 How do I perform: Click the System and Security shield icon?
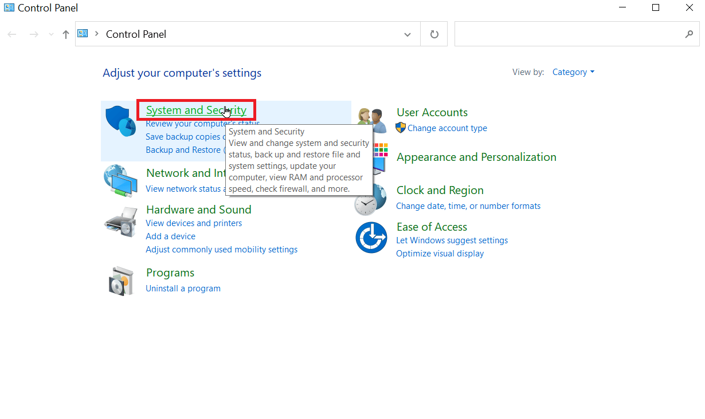(x=120, y=121)
